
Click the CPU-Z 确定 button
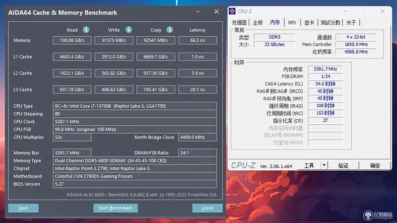(x=375, y=165)
